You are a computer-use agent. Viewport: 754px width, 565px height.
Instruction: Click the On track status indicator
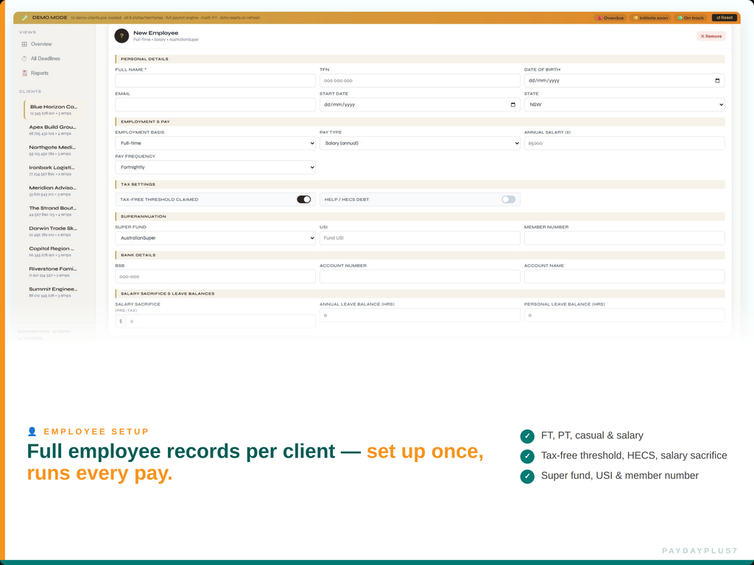pos(691,18)
